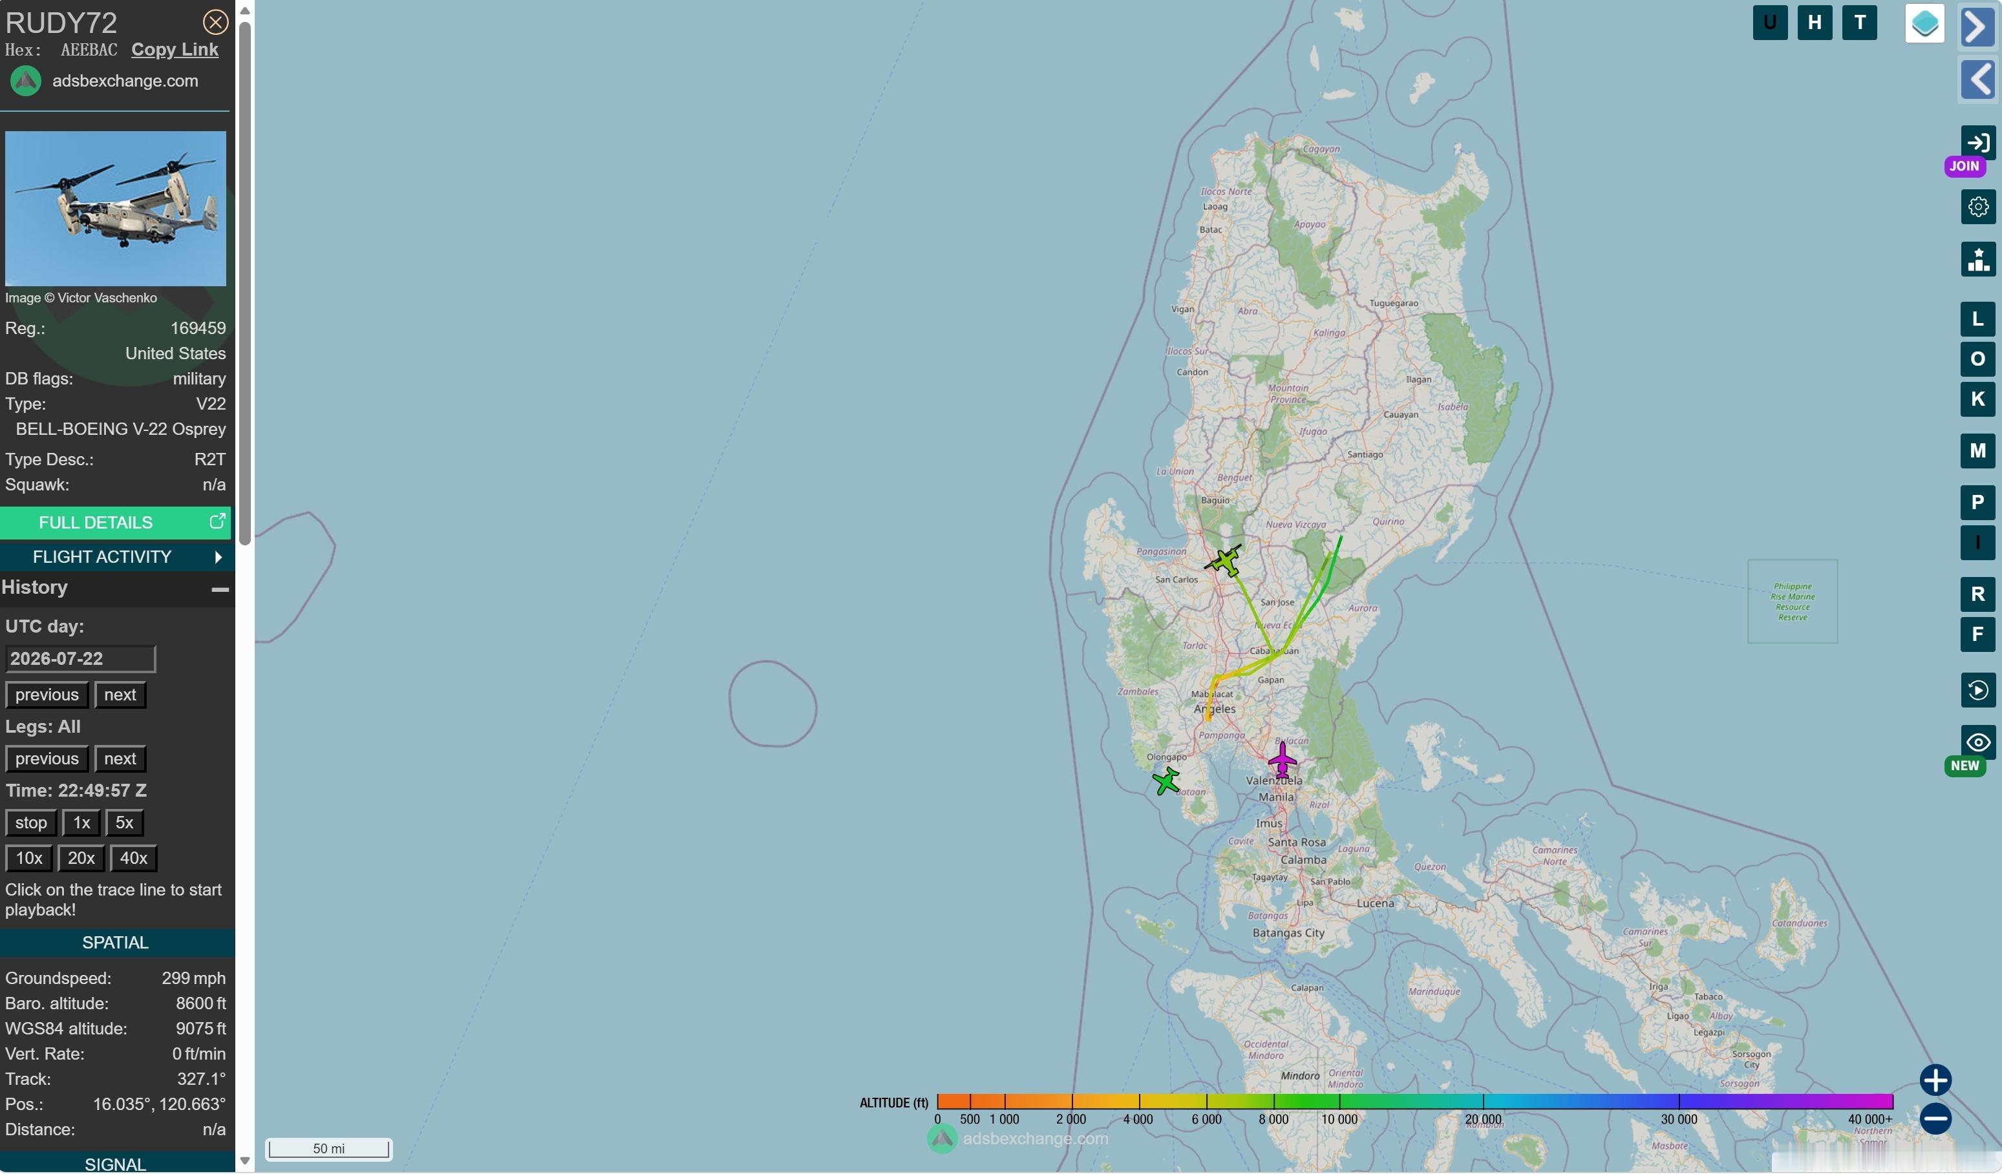Toggle the K map button

point(1978,399)
